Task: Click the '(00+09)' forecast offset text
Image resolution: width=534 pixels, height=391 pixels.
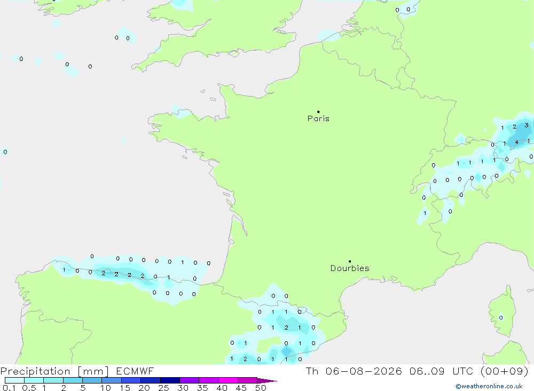Action: (504, 371)
